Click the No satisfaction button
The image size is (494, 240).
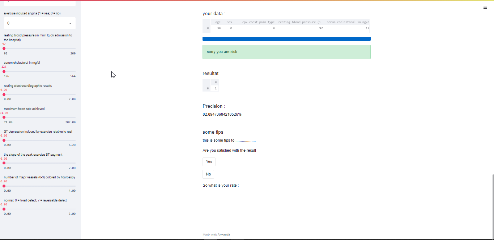coord(208,174)
